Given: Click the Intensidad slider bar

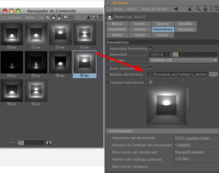Looking at the screenshot, I should pyautogui.click(x=195, y=54).
